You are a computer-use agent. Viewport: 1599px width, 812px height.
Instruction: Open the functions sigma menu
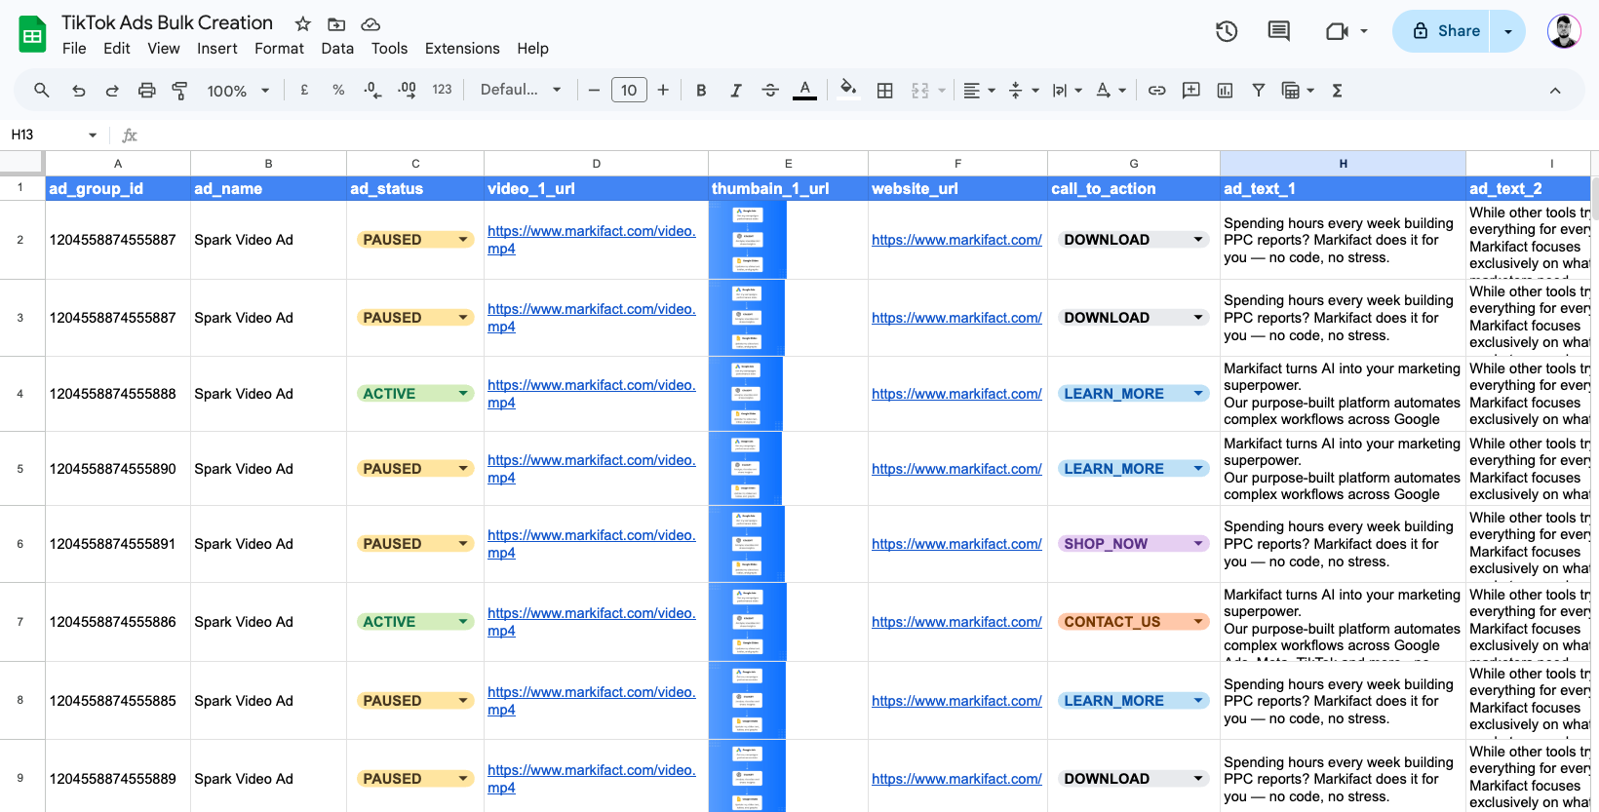[x=1337, y=90]
